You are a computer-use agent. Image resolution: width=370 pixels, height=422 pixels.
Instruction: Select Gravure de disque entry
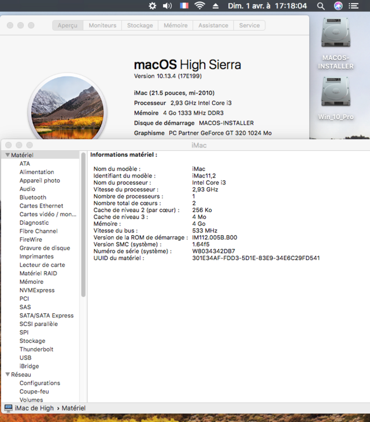[x=45, y=248]
